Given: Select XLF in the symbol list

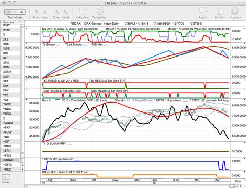Looking at the screenshot, I should (11, 58).
